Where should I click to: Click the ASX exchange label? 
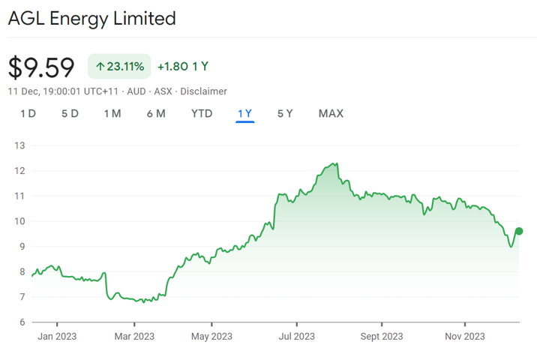click(x=163, y=91)
